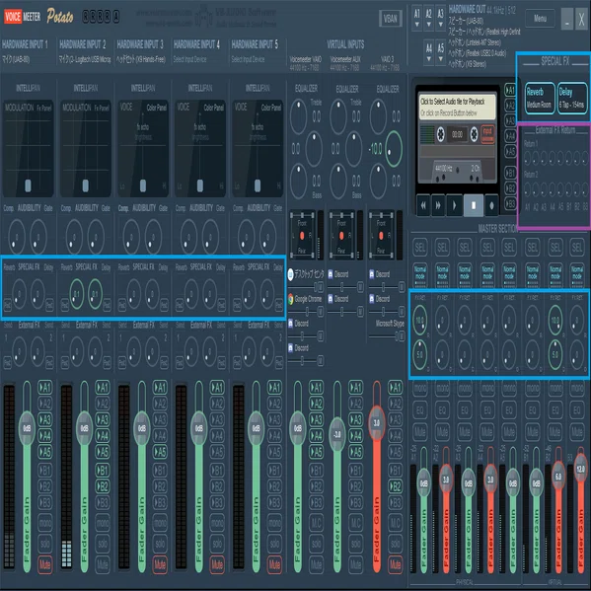Click the Delay special FX button
591x591 pixels.
[572, 98]
